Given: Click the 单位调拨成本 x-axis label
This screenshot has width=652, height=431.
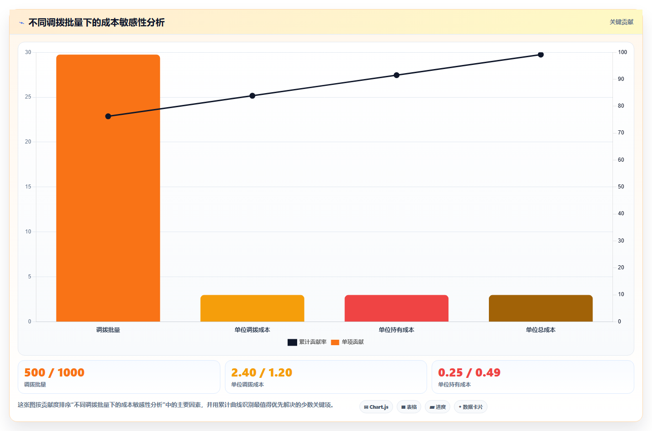Looking at the screenshot, I should (252, 330).
